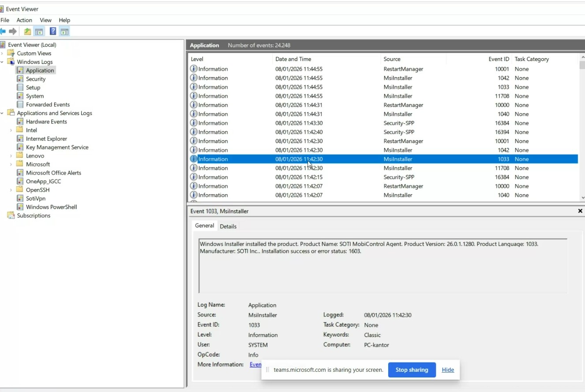The width and height of the screenshot is (585, 392).
Task: Click the Subscriptions icon at the tree bottom
Action: 11,215
